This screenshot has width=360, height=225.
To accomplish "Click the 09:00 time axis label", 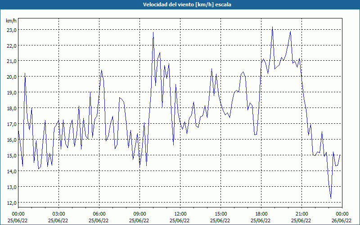I will click(x=139, y=214).
